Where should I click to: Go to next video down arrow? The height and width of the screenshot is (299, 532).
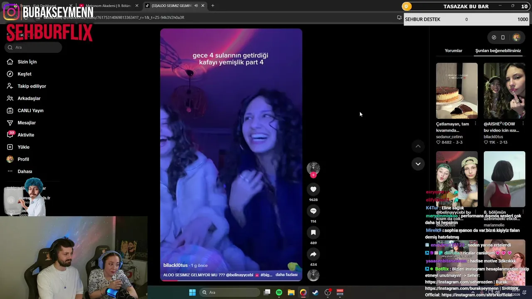tap(418, 164)
